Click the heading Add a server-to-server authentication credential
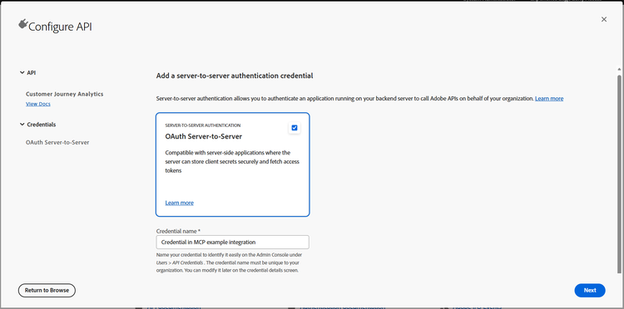 tap(235, 76)
